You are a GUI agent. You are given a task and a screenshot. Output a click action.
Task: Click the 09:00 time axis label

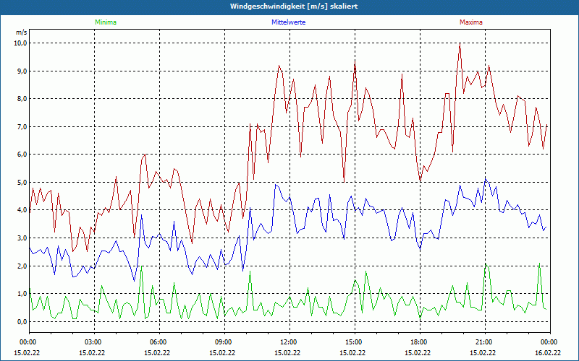pyautogui.click(x=224, y=342)
